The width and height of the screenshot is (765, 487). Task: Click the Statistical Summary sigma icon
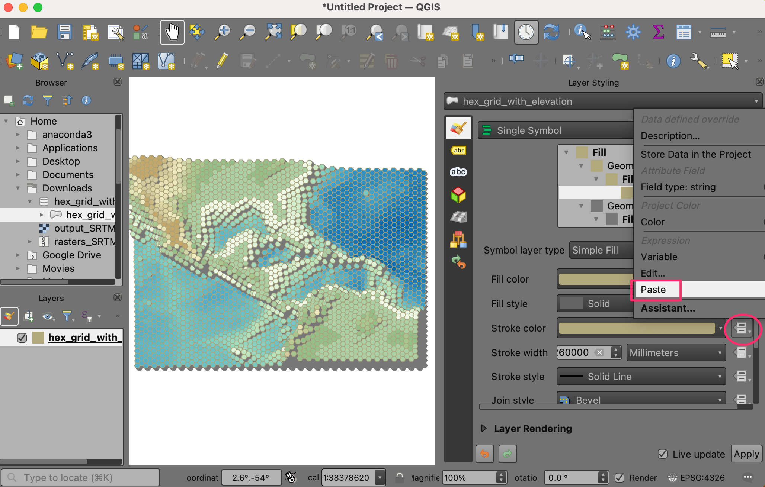[658, 32]
